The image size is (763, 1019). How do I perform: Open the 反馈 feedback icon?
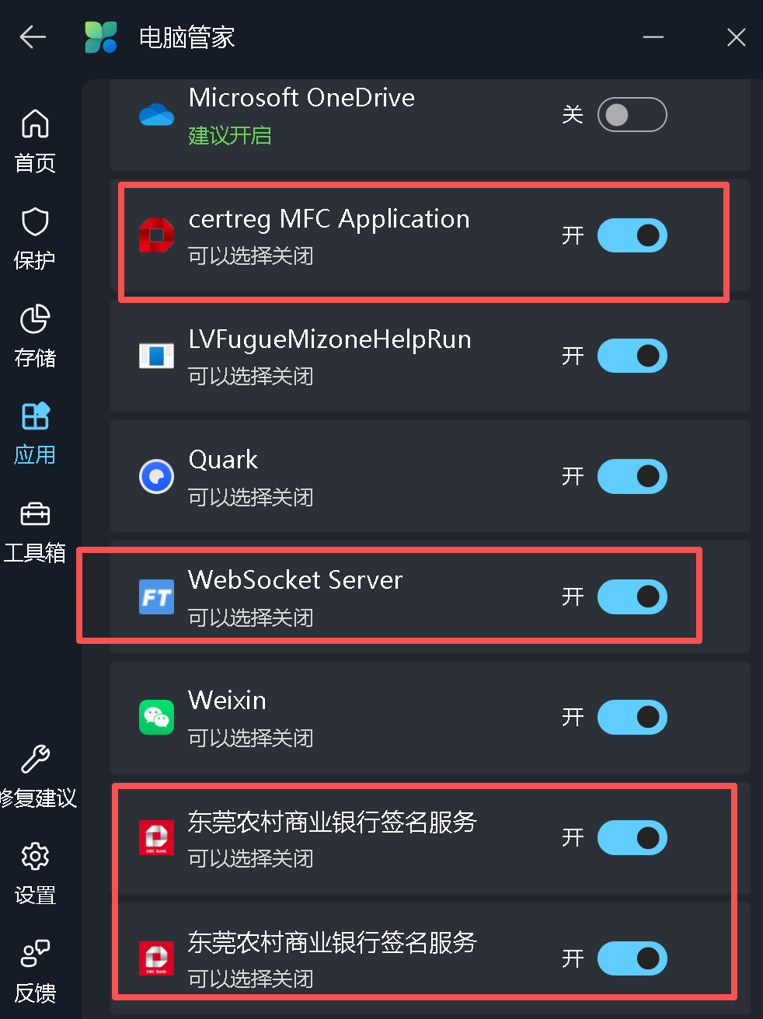[x=35, y=954]
